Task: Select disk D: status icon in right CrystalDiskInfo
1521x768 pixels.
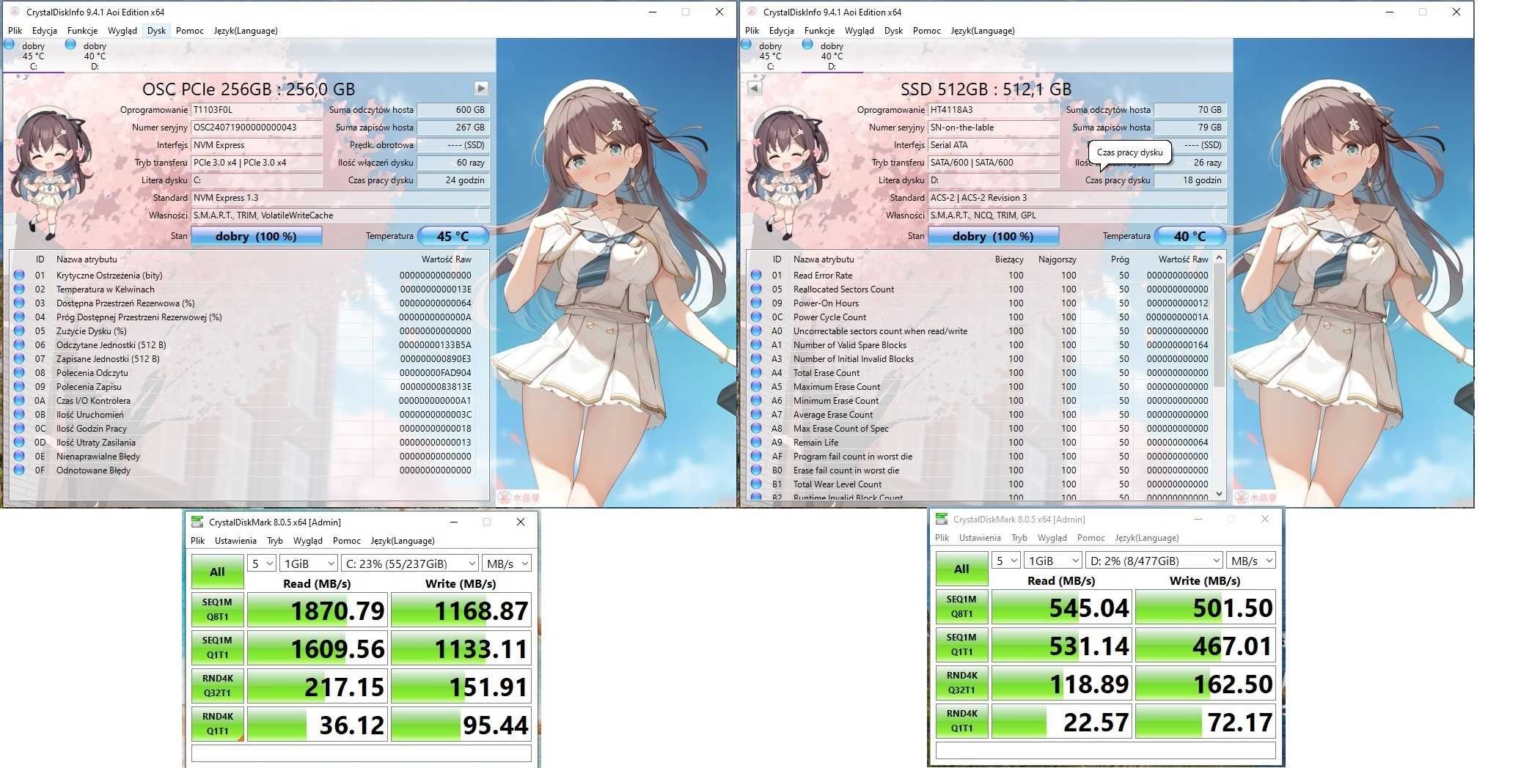Action: [x=807, y=45]
